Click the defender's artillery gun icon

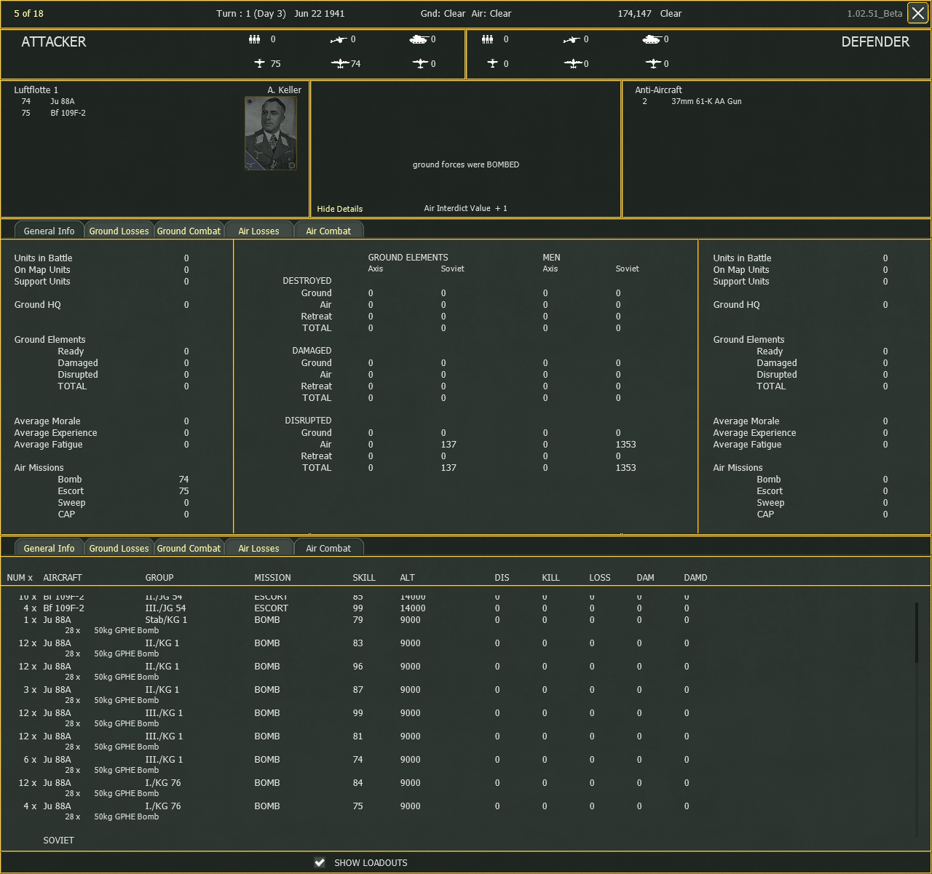tap(572, 40)
